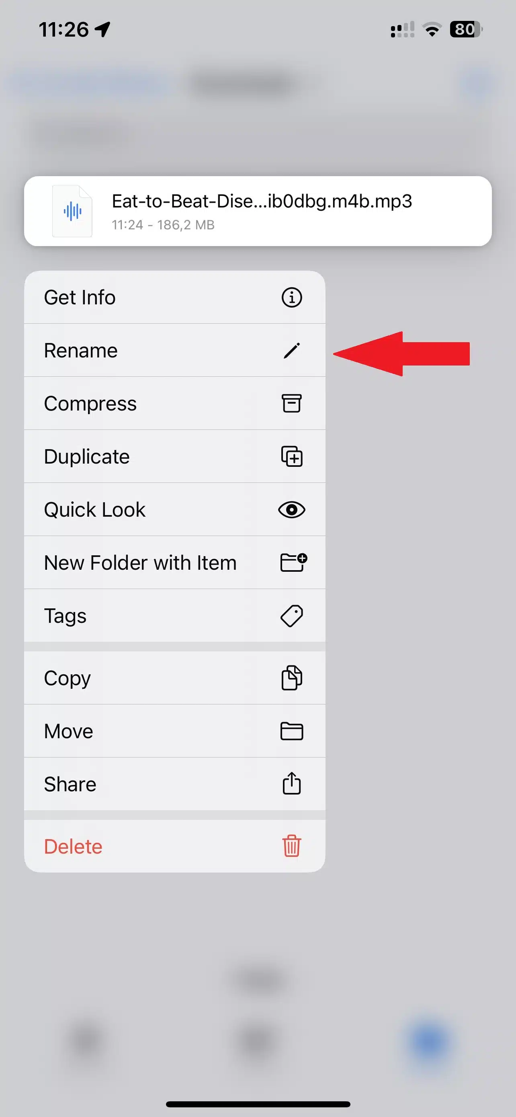Tap the Rename pencil icon
The image size is (516, 1117).
(x=292, y=350)
